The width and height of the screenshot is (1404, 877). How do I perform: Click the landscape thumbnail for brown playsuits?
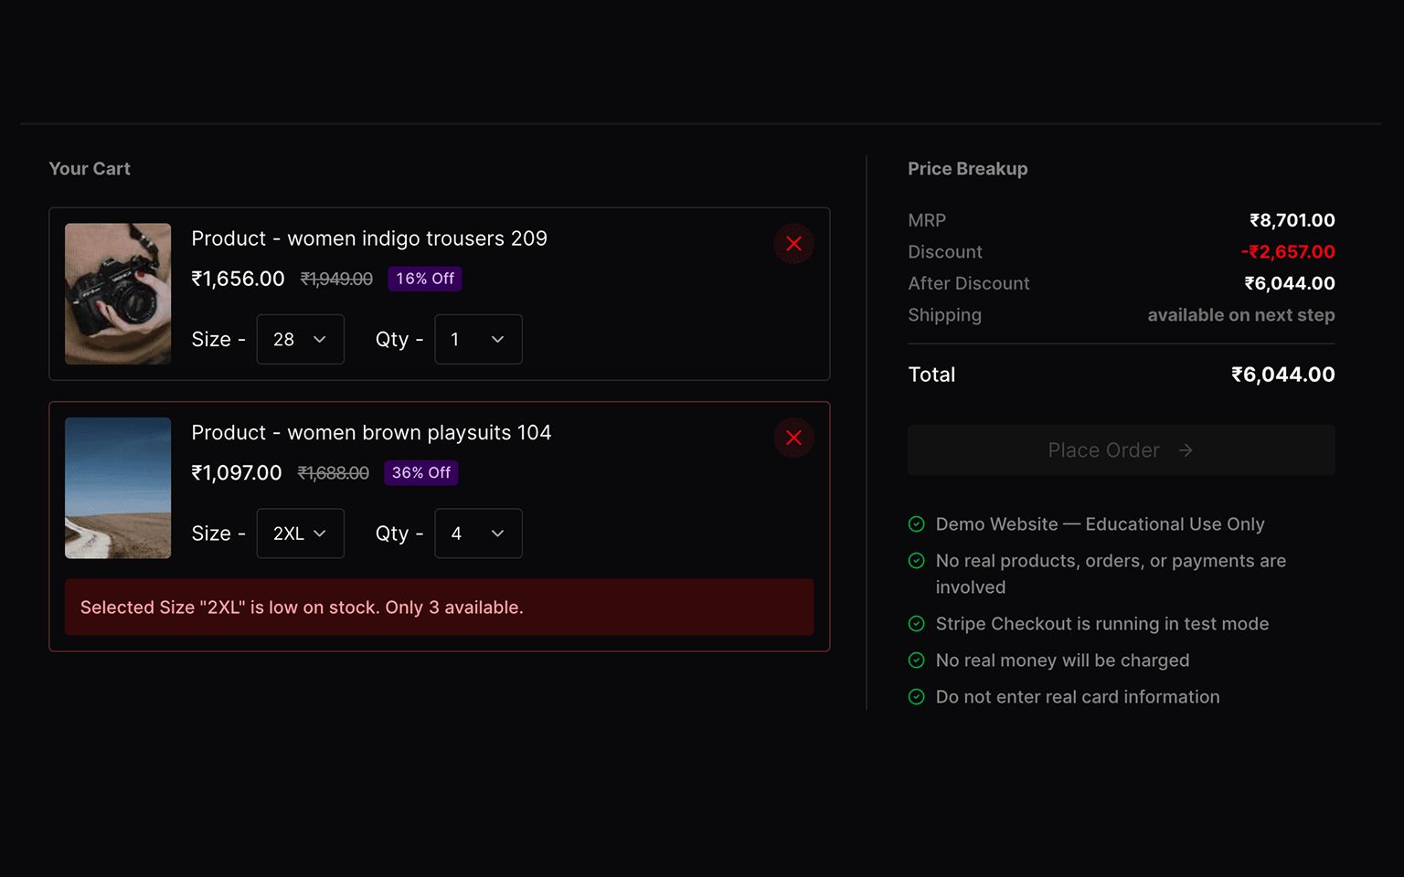coord(118,488)
